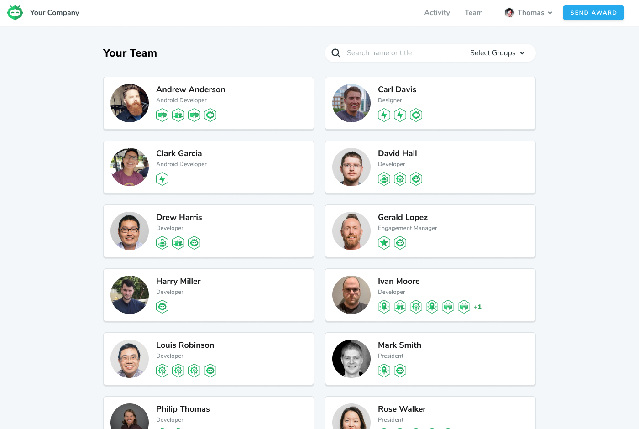Click the search magnifier icon
639x429 pixels.
click(x=336, y=53)
